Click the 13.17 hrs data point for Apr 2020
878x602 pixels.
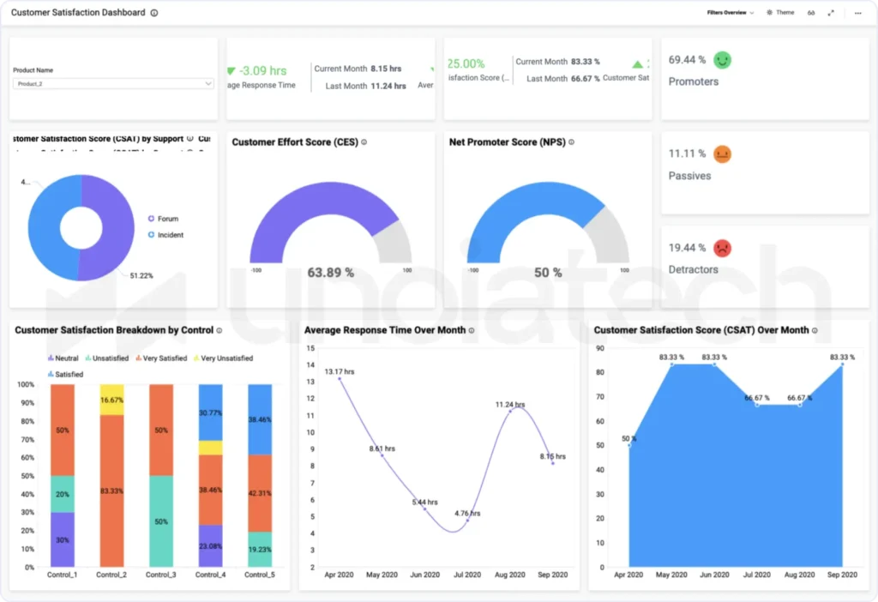340,378
